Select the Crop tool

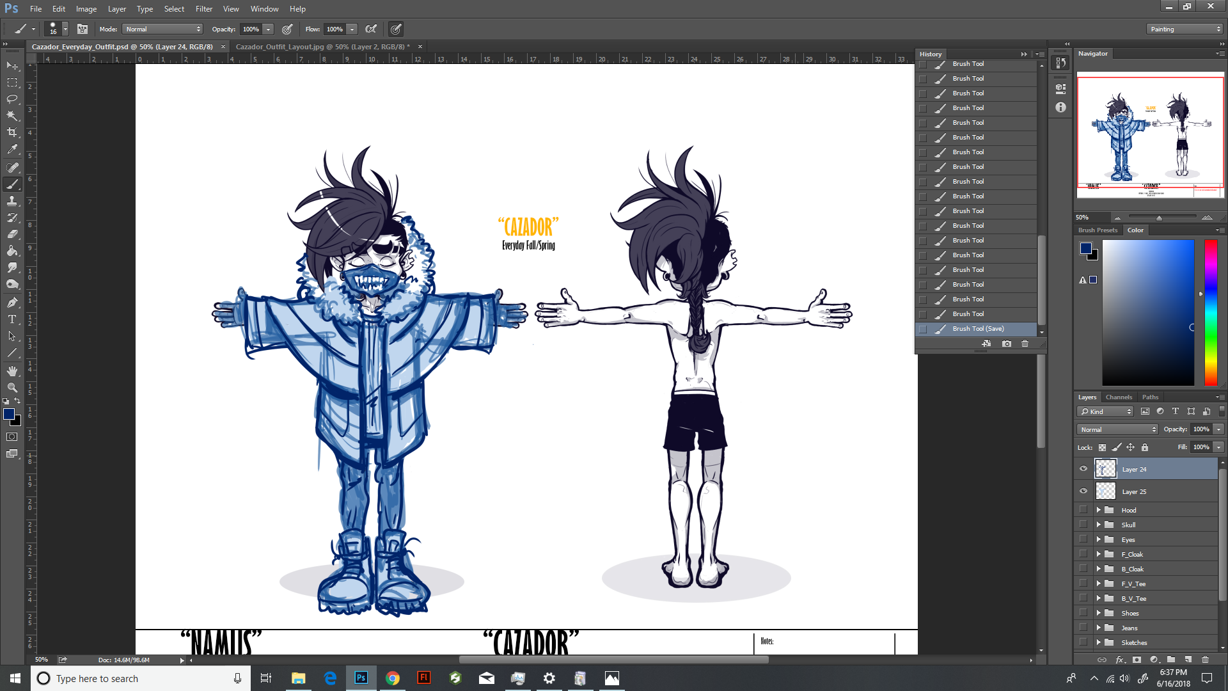tap(12, 132)
